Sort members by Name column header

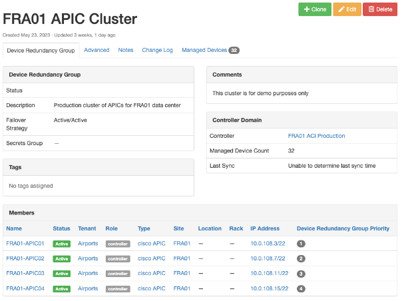14,228
